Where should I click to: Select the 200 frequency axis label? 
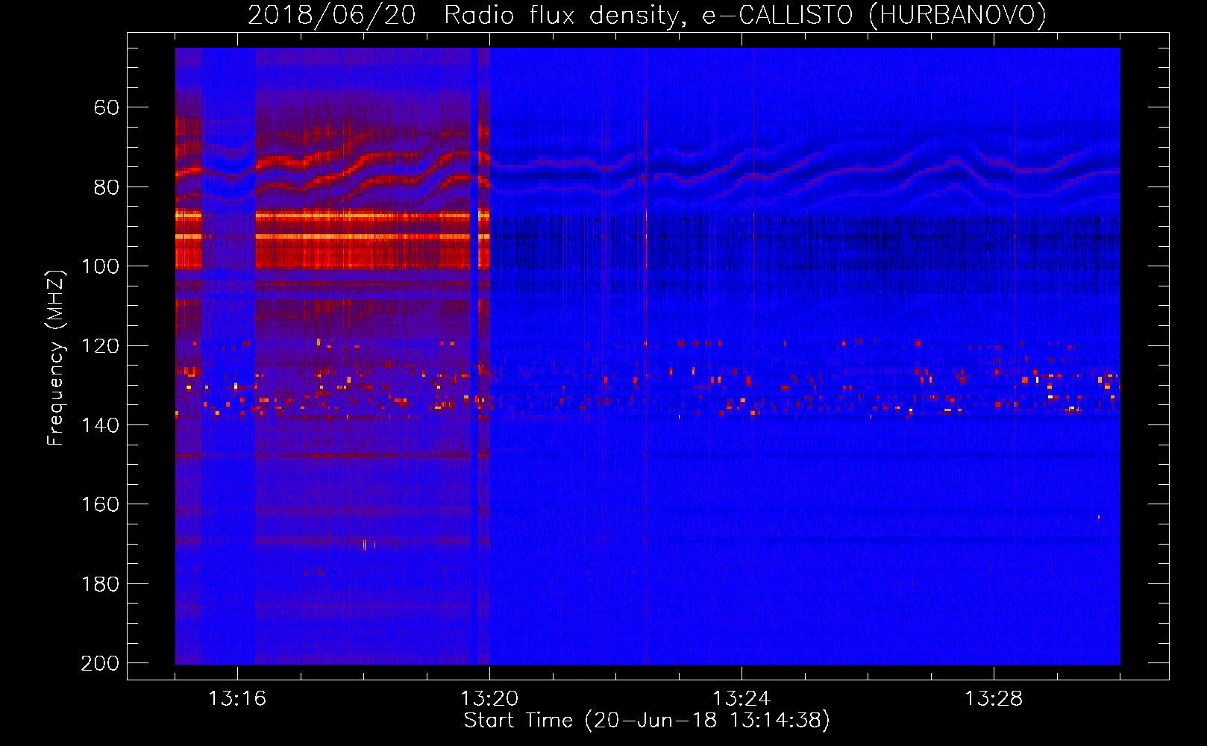[x=101, y=663]
